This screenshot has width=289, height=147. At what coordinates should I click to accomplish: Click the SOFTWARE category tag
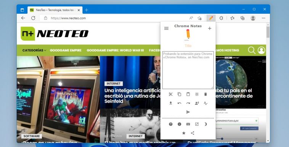coord(32,136)
